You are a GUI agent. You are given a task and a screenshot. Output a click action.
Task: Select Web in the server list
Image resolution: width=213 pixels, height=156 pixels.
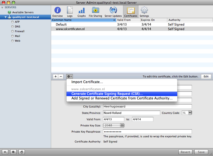pos(18,41)
